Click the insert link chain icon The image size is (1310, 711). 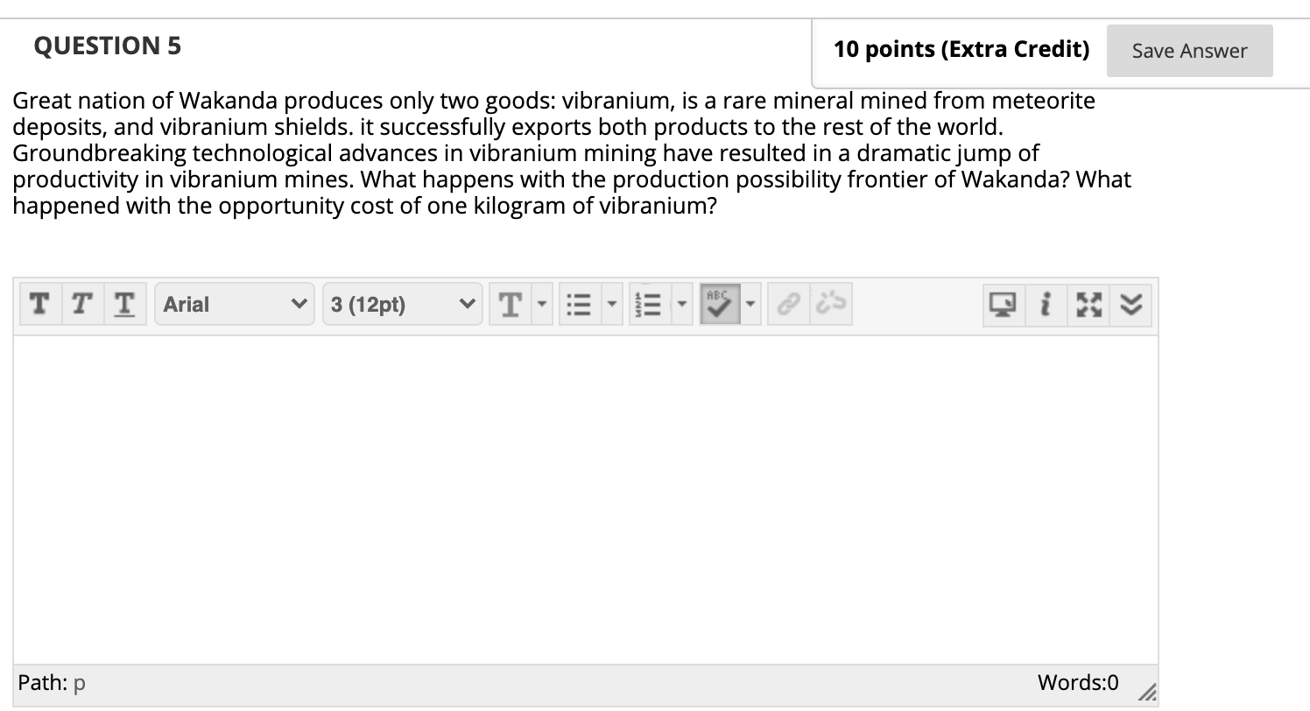click(789, 305)
